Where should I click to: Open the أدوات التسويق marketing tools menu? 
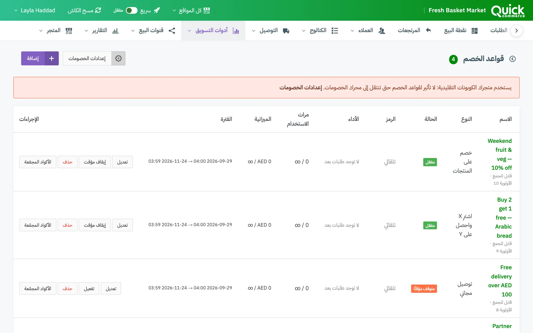(213, 31)
